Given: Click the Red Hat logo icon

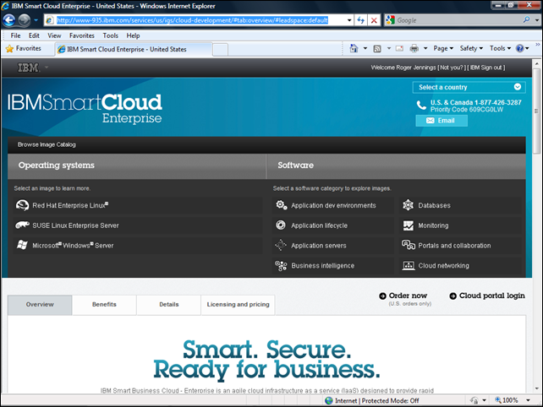Looking at the screenshot, I should 22,205.
